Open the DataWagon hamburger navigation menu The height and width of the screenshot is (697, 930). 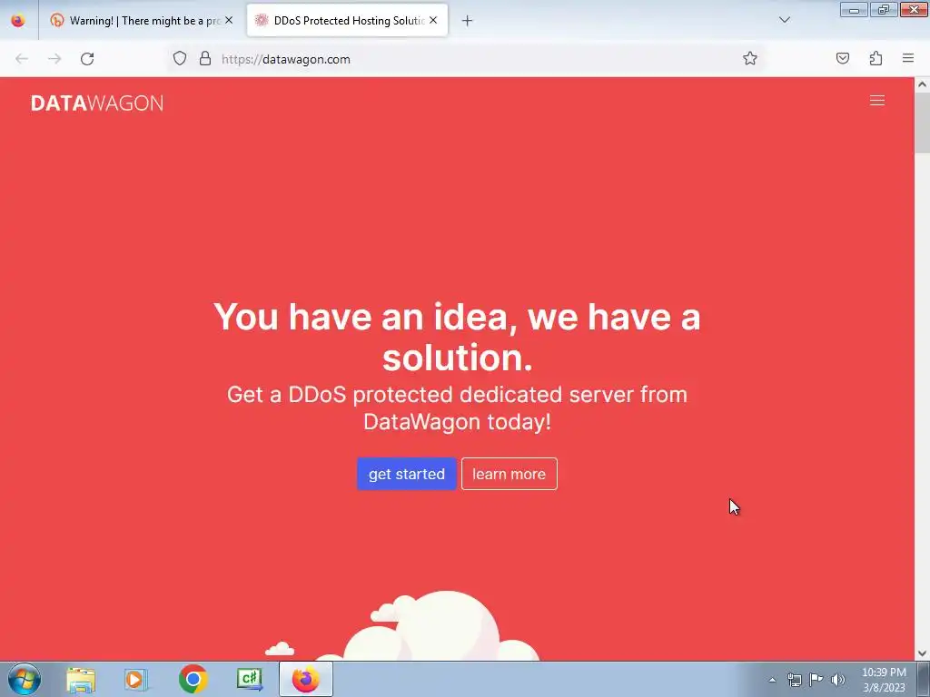coord(877,101)
